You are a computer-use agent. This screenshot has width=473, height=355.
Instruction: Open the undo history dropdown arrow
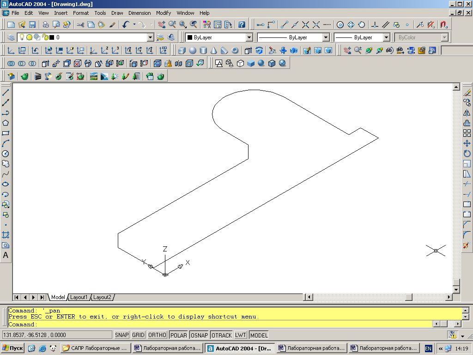click(x=134, y=25)
